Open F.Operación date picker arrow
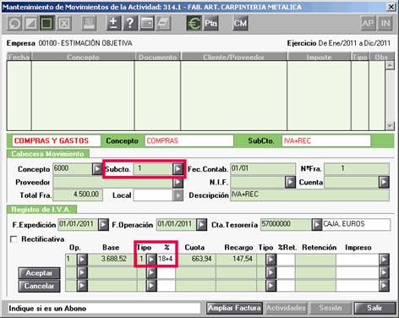Screen dimensions: 399x318 201,225
